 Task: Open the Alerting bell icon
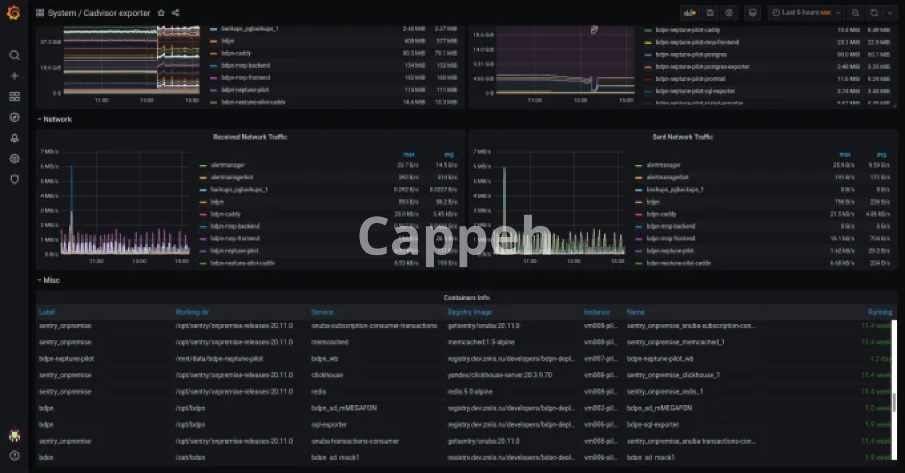click(15, 138)
